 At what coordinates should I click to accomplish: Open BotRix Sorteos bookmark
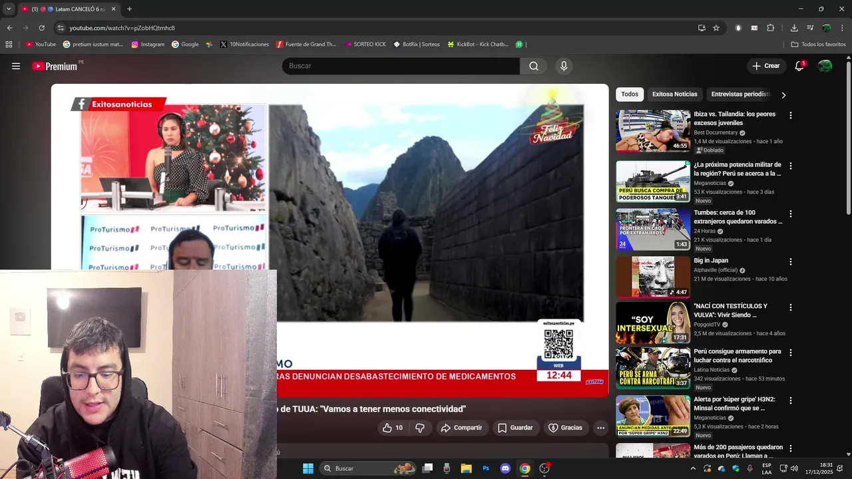pyautogui.click(x=417, y=45)
